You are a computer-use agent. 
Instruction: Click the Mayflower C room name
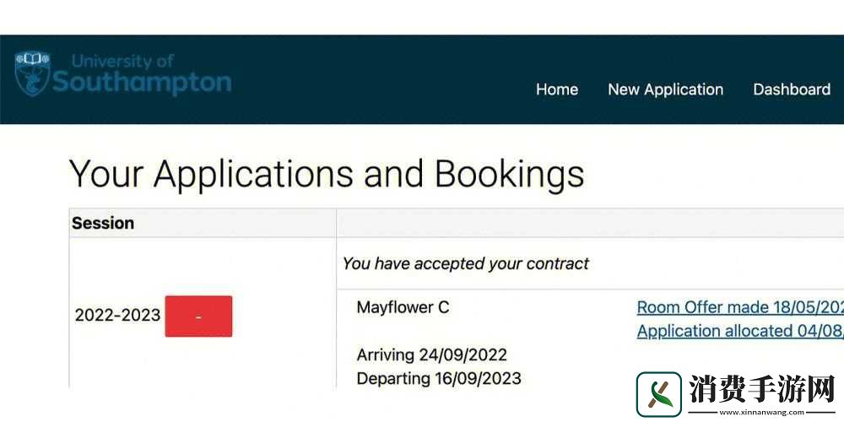(403, 307)
